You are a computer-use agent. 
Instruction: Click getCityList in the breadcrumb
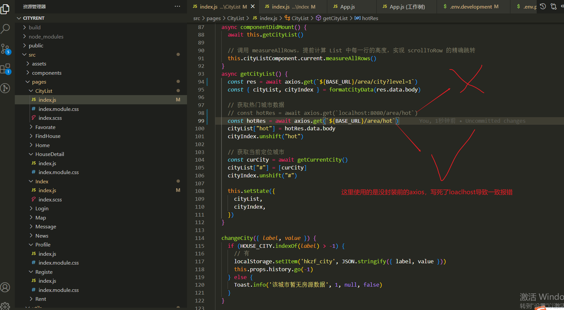click(335, 18)
